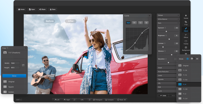Select the Crop tool in the sidebar
Image resolution: width=203 pixels, height=104 pixels.
point(186,23)
